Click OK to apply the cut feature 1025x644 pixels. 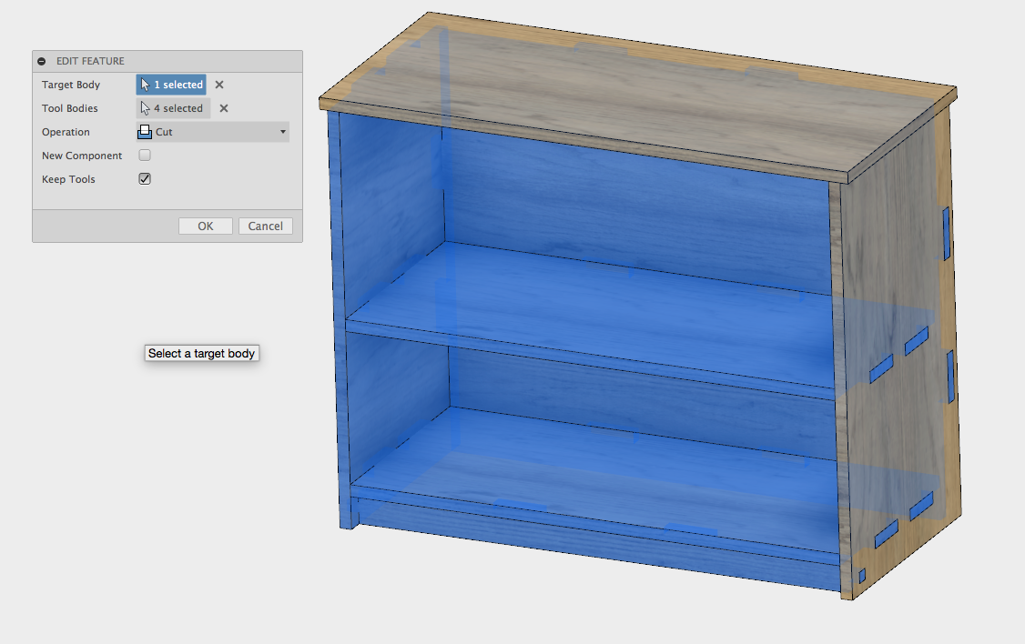205,225
